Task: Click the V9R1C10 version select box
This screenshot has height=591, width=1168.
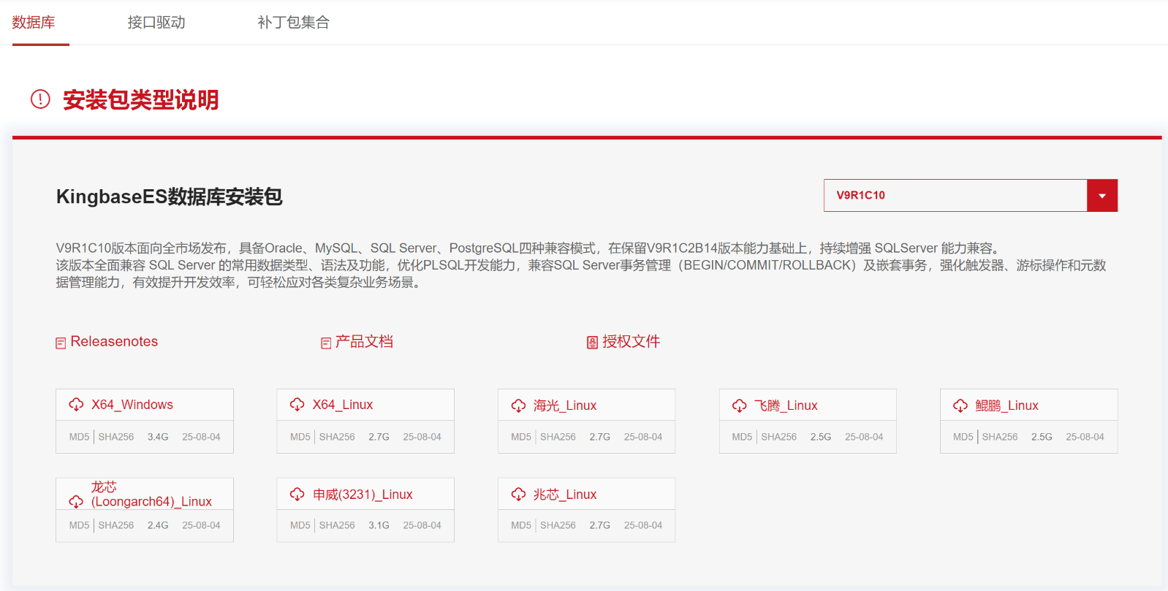Action: click(x=955, y=196)
